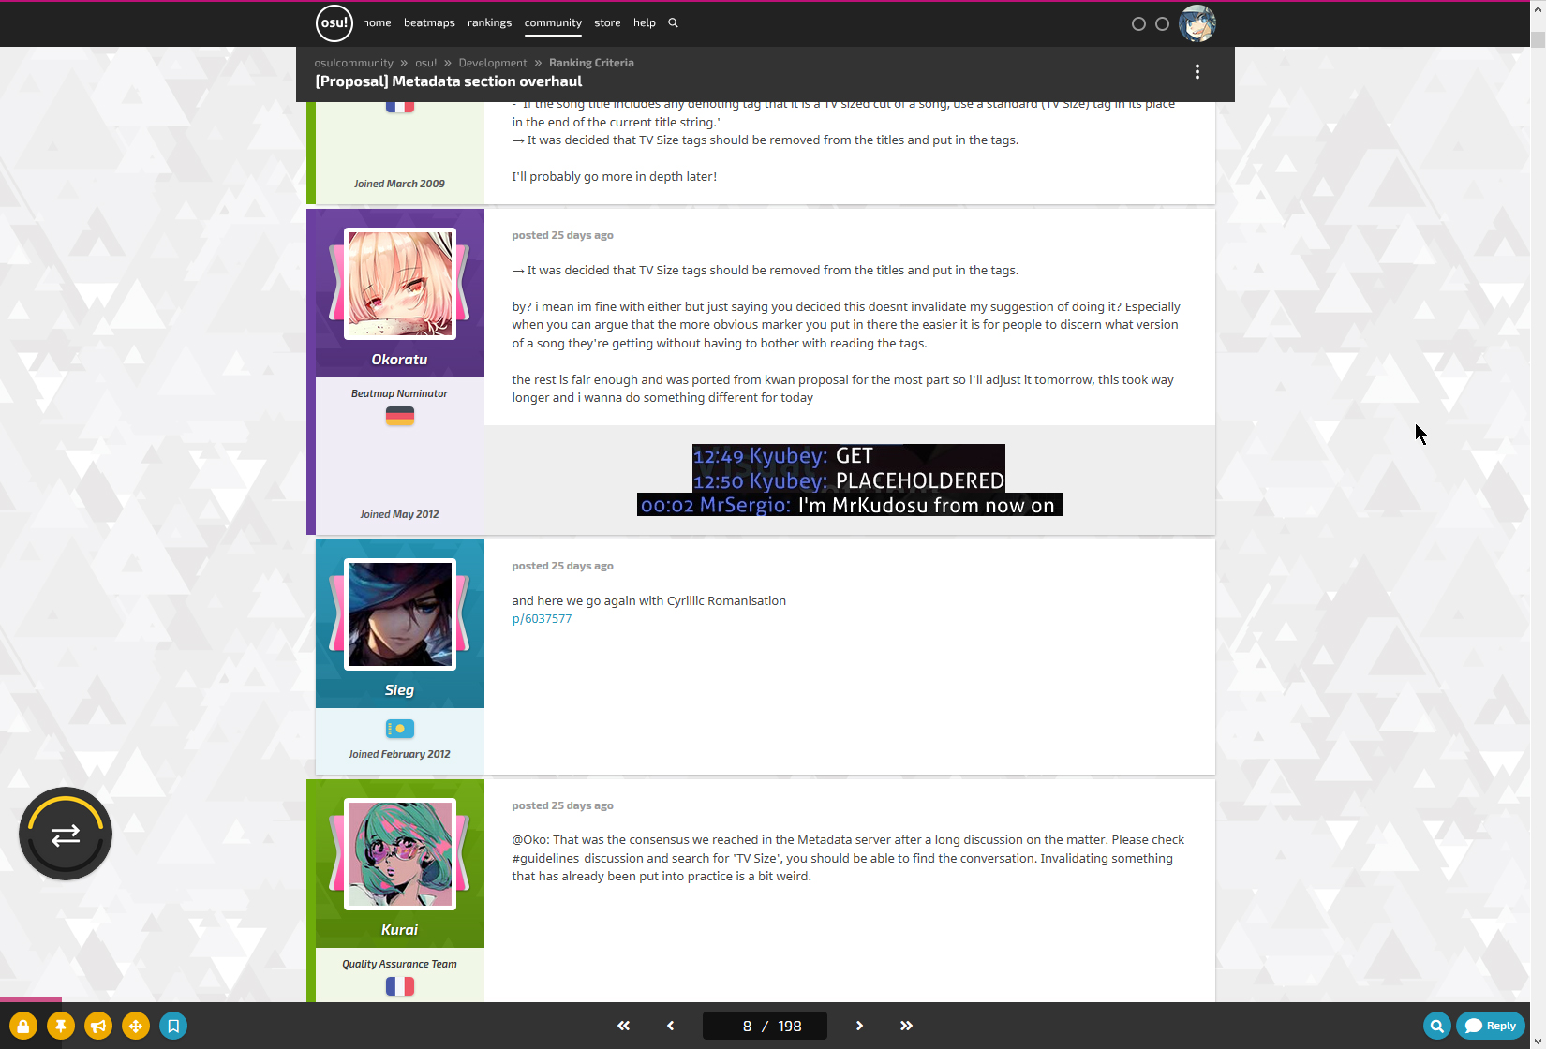Click the round swap arrows widget
Screen dimensions: 1546x1049
pos(66,834)
